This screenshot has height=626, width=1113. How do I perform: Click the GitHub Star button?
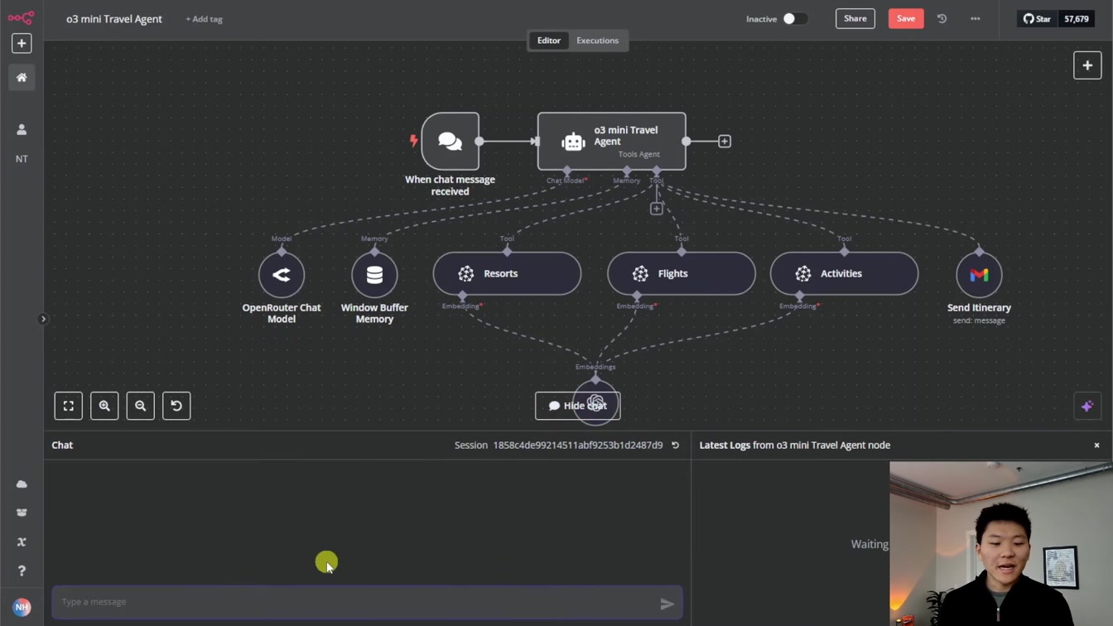tap(1038, 19)
